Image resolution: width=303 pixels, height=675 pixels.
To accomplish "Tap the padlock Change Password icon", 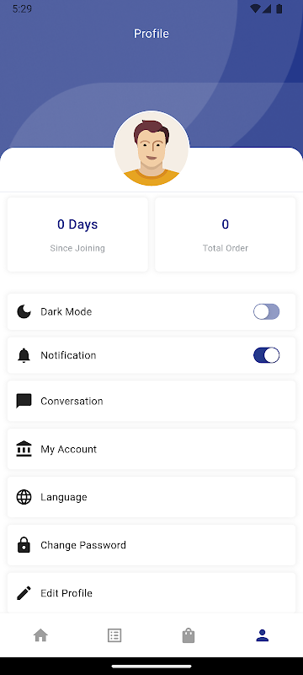I will pos(24,544).
